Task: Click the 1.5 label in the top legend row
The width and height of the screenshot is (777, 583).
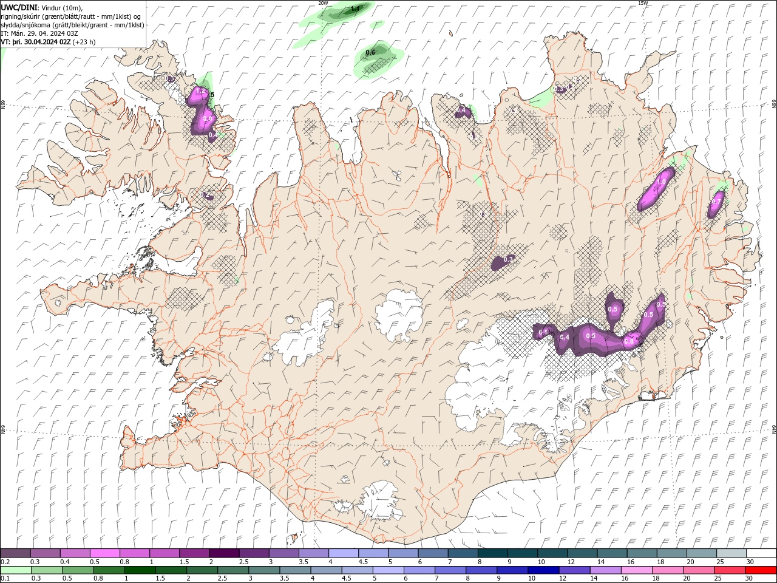Action: coord(184,562)
